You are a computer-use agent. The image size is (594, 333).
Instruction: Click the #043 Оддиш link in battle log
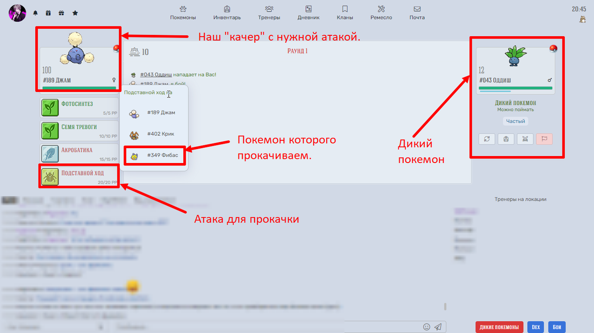156,74
